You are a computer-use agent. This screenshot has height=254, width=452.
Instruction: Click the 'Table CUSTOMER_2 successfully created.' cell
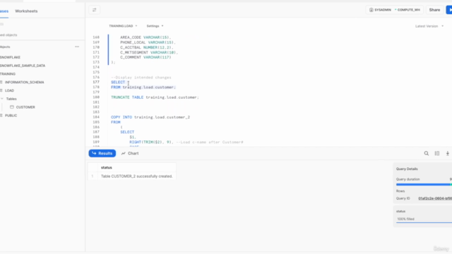click(x=136, y=176)
